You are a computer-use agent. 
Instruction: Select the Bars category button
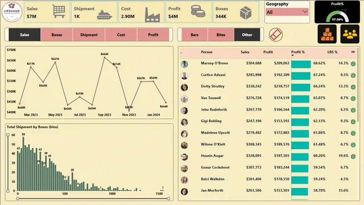[x=195, y=35]
